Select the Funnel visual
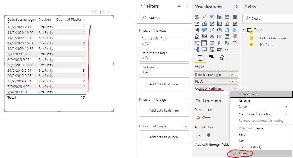Screen dimensions: 293x158 (x=204, y=30)
